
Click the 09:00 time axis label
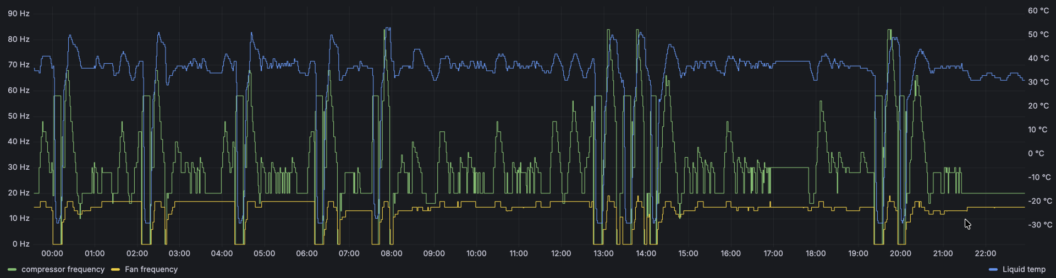pyautogui.click(x=434, y=253)
